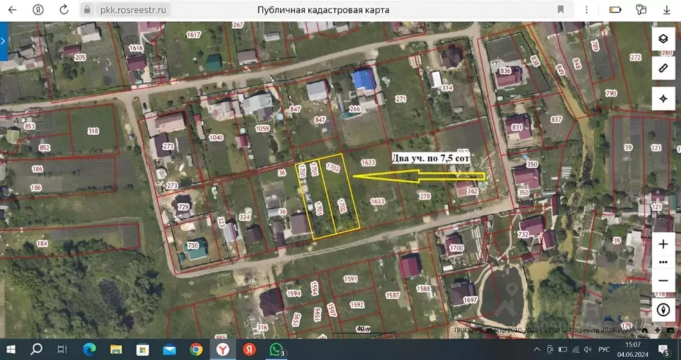Select parcel labeled 853

(29, 126)
